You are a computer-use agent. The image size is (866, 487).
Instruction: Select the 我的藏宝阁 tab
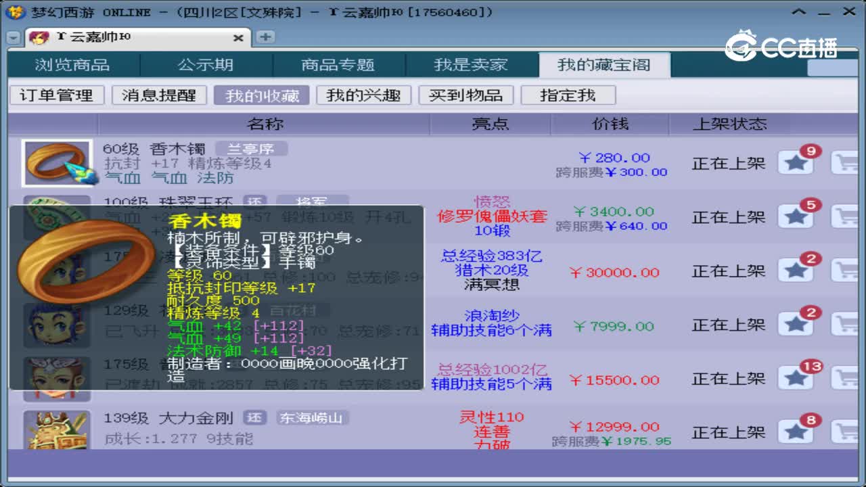604,65
